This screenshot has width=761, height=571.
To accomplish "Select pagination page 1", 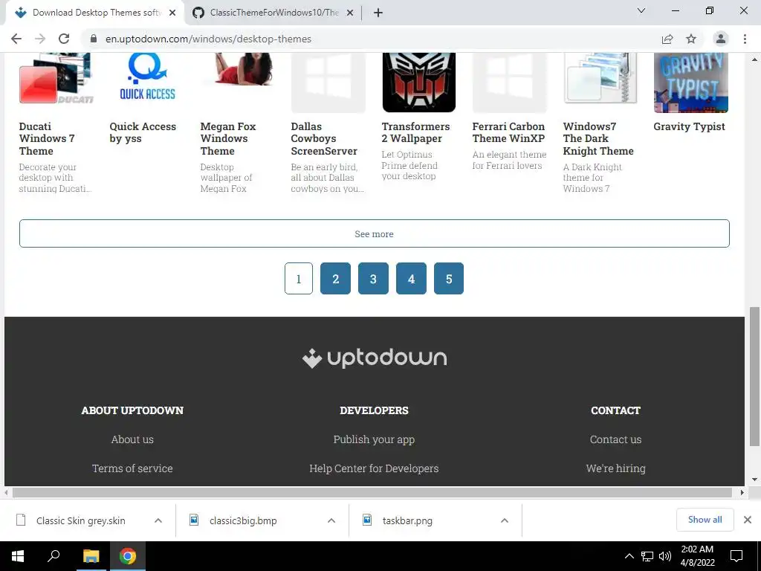I will click(x=299, y=279).
